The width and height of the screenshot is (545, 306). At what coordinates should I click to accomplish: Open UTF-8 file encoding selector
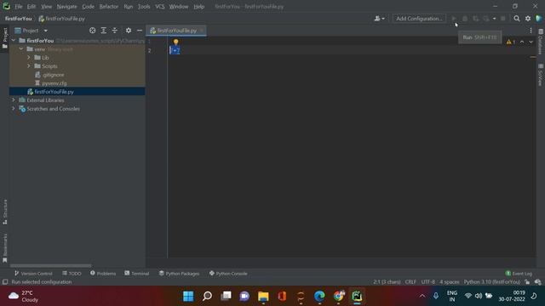(427, 282)
